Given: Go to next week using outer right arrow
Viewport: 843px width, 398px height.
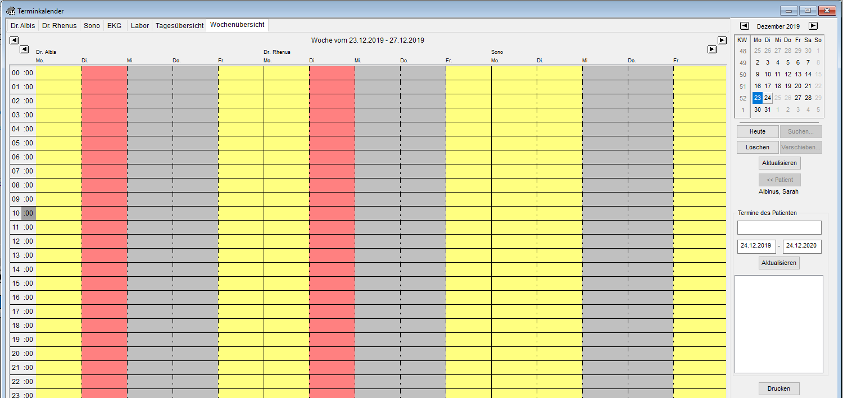Looking at the screenshot, I should [x=722, y=40].
